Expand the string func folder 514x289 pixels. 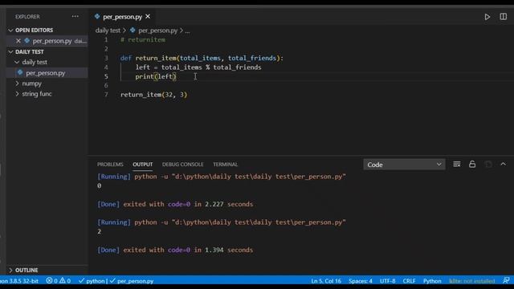17,94
